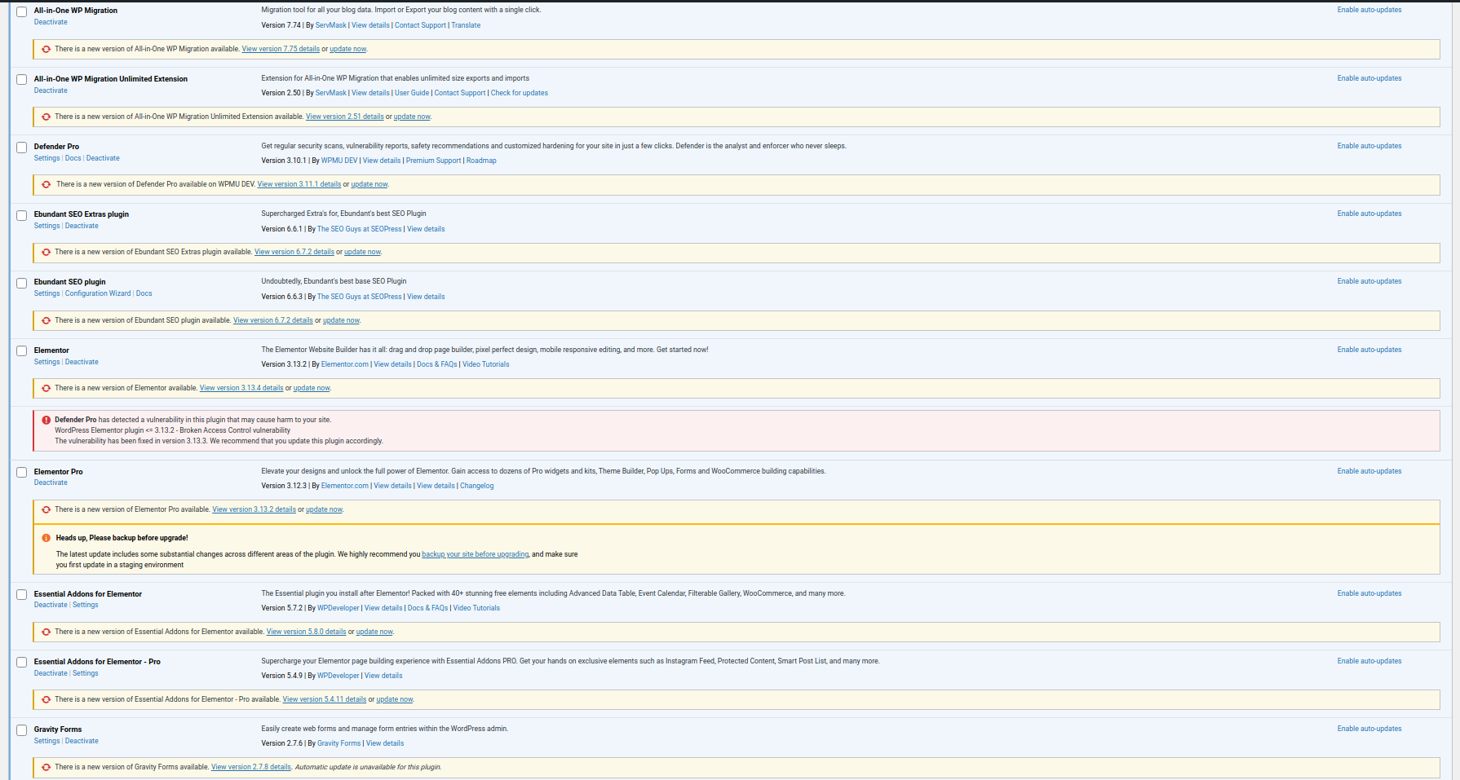View version 3.11.1 details for Defender Pro
The height and width of the screenshot is (780, 1460).
pos(299,184)
